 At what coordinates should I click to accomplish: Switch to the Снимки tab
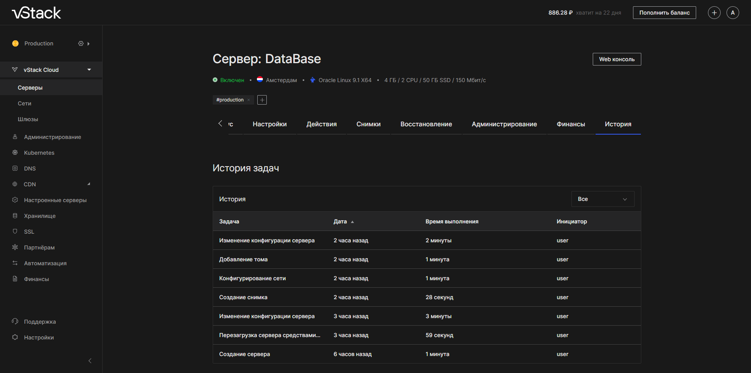[368, 124]
